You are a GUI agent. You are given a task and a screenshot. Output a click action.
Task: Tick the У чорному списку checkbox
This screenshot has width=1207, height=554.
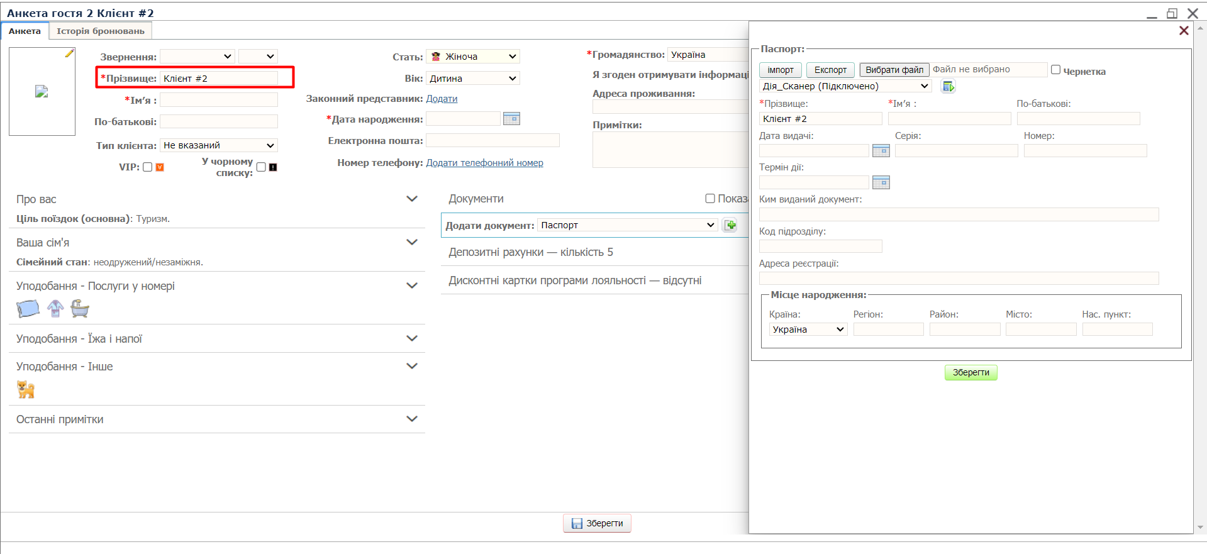tap(261, 167)
